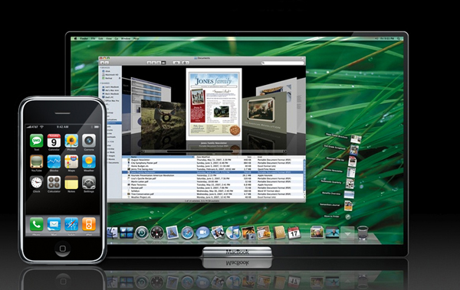Open the Notes app on iPhone
Screen dimensions: 460x290
(71, 183)
